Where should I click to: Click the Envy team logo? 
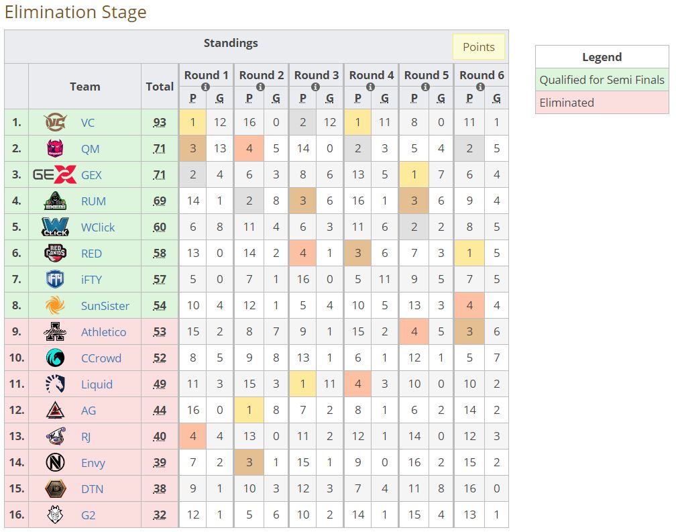click(55, 463)
